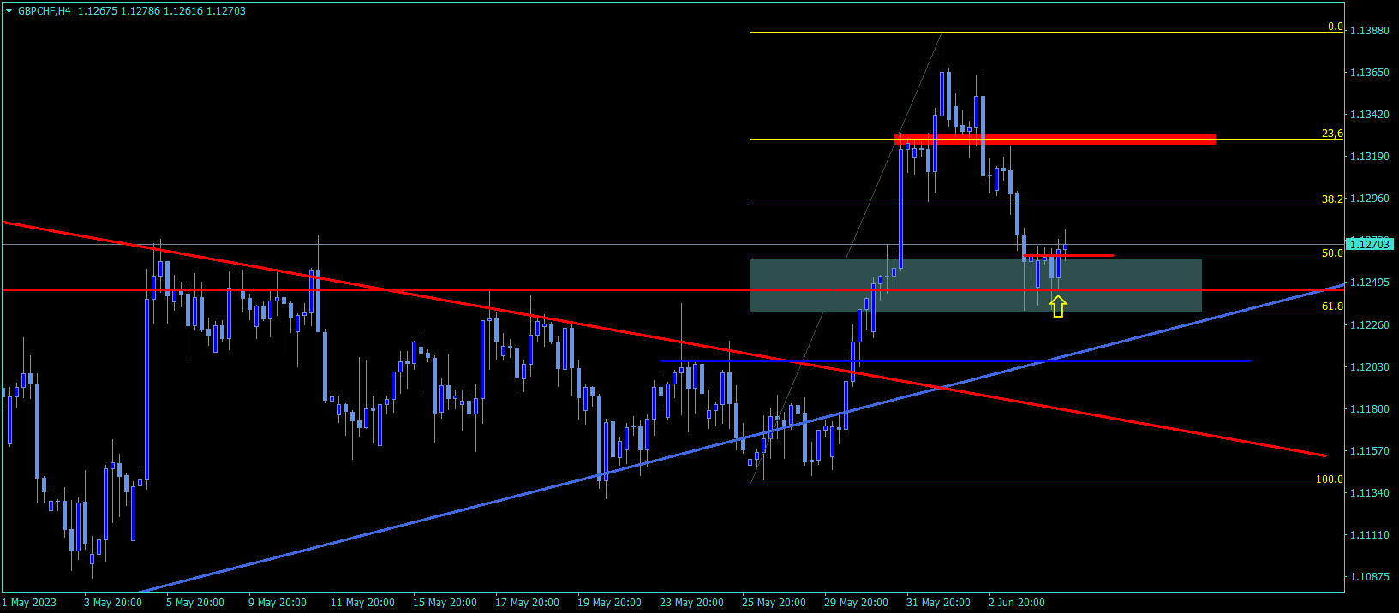Click the high value 1.12786 in the header
The image size is (1399, 613).
coord(140,11)
